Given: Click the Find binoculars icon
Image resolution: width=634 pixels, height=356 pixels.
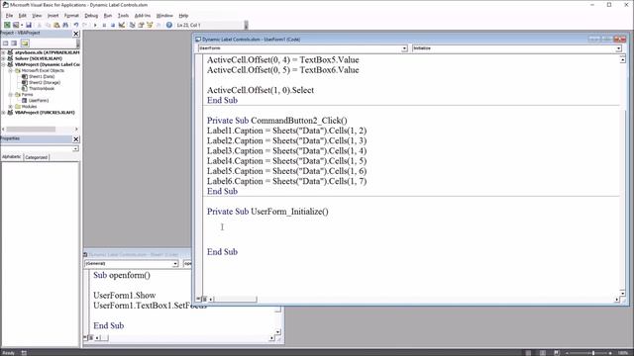Looking at the screenshot, I should [x=65, y=25].
